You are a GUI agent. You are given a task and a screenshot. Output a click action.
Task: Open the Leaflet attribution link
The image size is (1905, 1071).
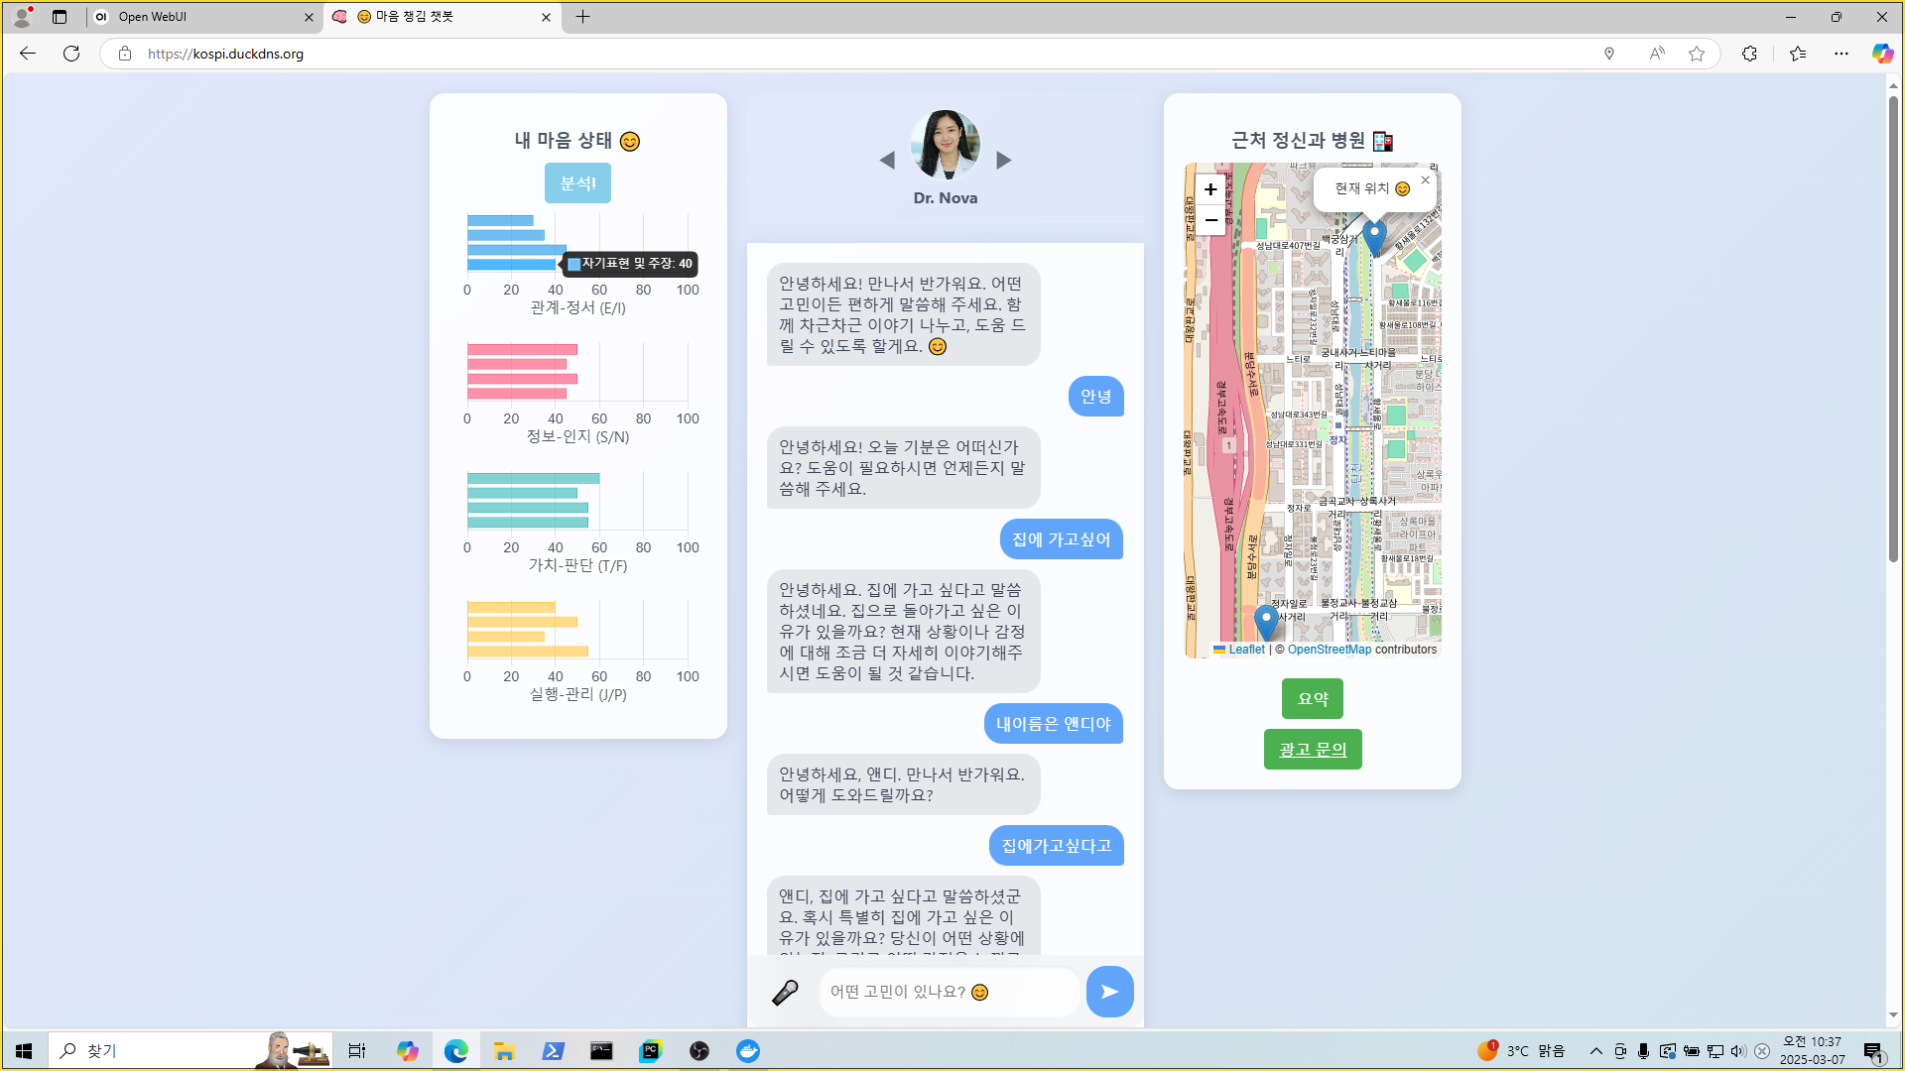click(1246, 651)
